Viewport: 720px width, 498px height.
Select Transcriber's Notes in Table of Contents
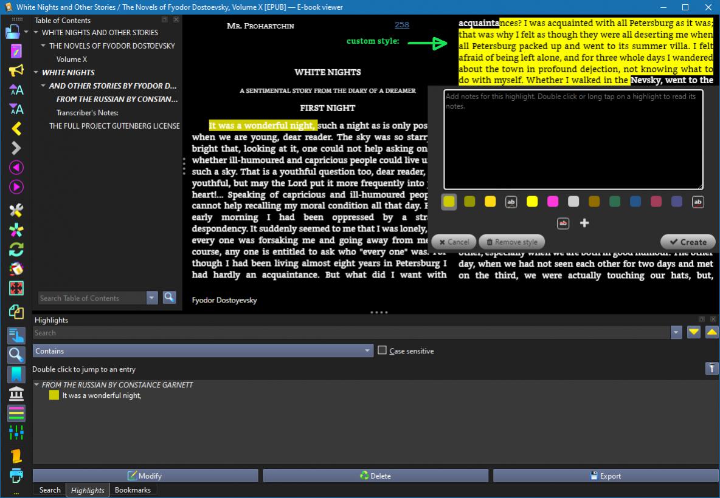click(87, 112)
